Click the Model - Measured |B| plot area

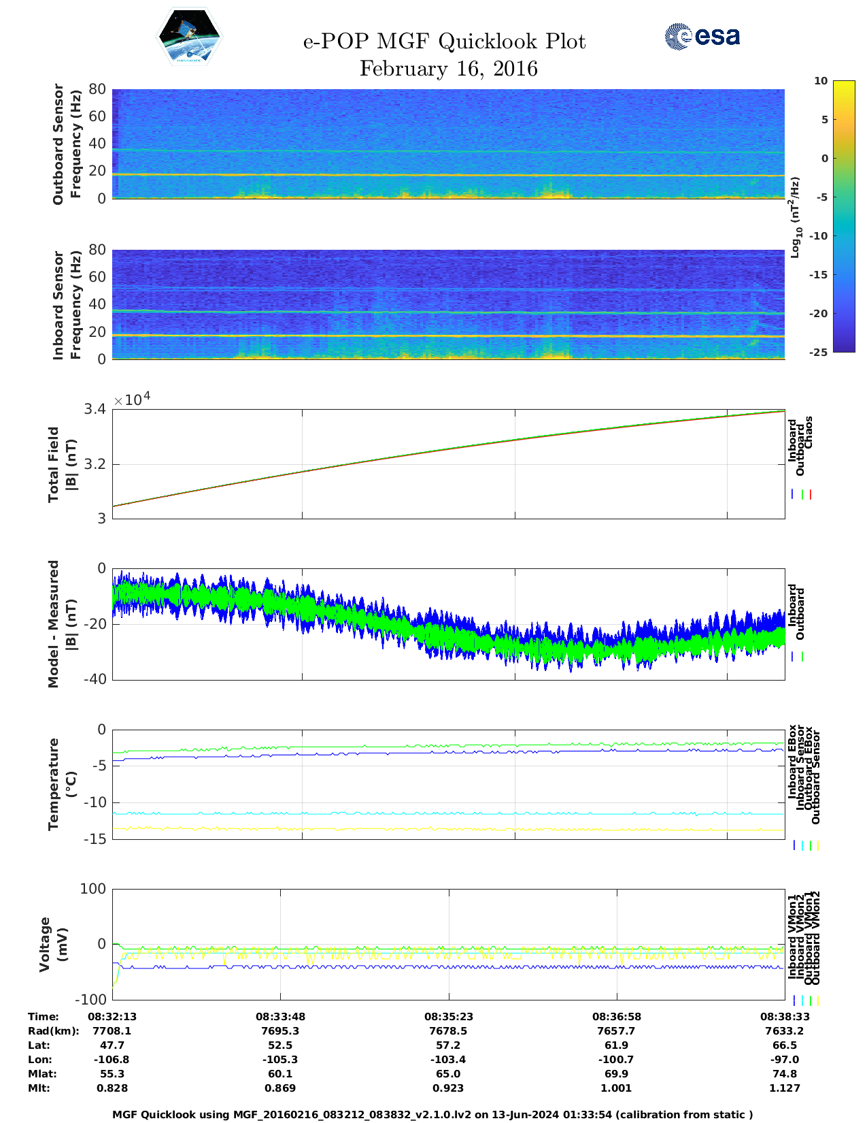pos(448,623)
